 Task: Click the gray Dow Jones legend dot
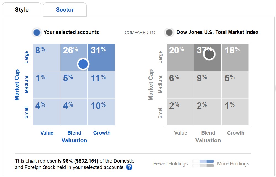tap(169, 32)
